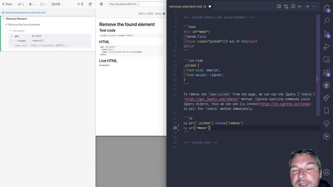Close the unsaved remove-element.md tab dot
333x187 pixels.
pos(210,7)
